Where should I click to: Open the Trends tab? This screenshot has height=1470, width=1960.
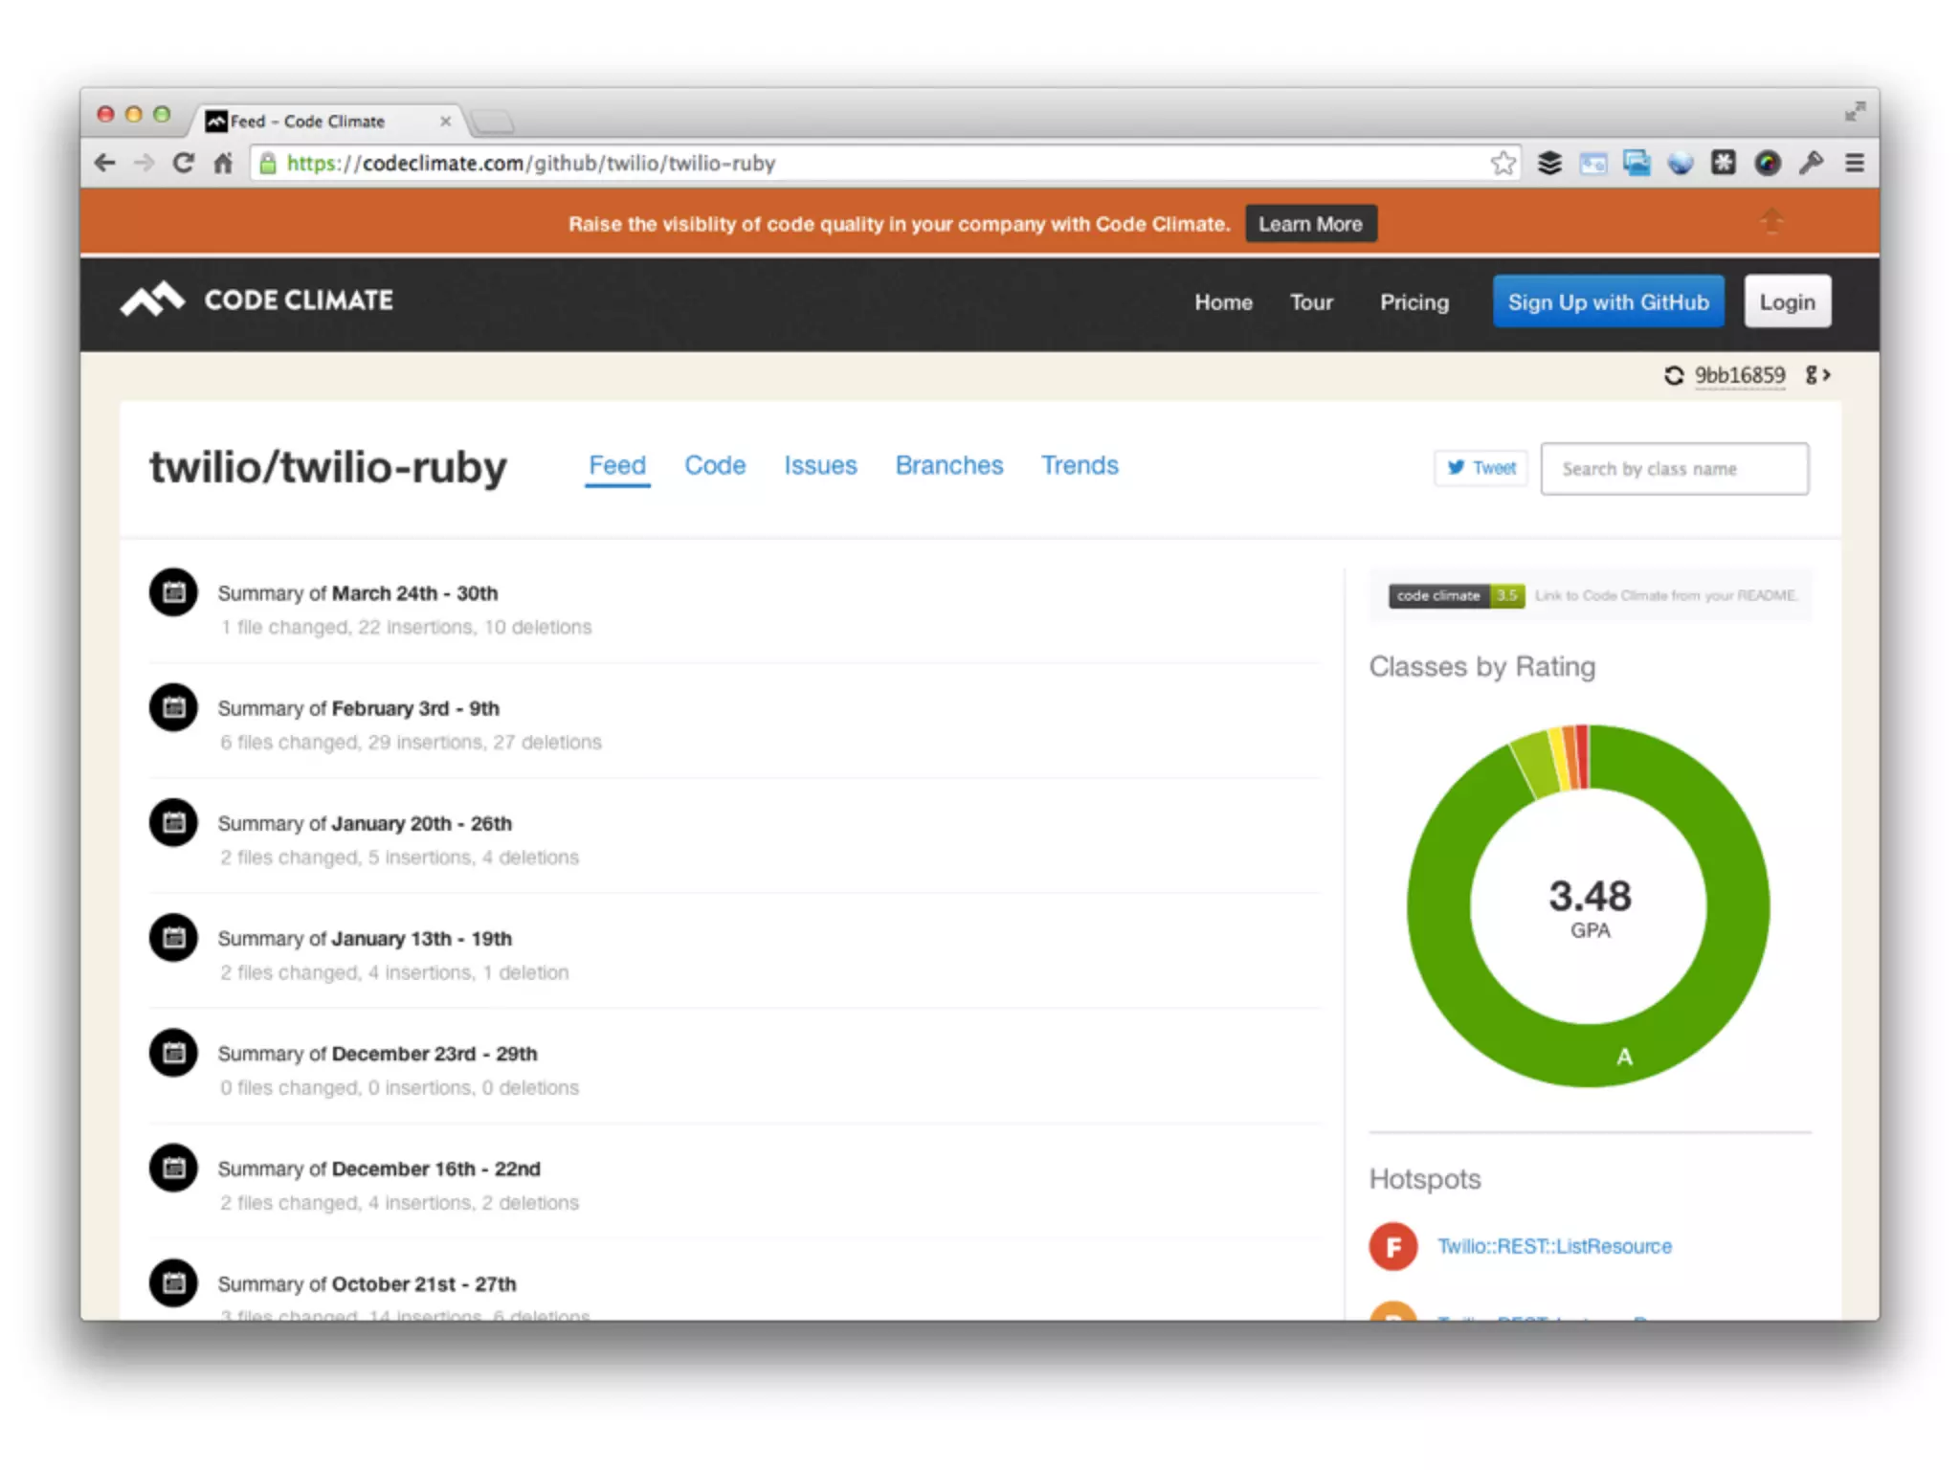(x=1079, y=465)
